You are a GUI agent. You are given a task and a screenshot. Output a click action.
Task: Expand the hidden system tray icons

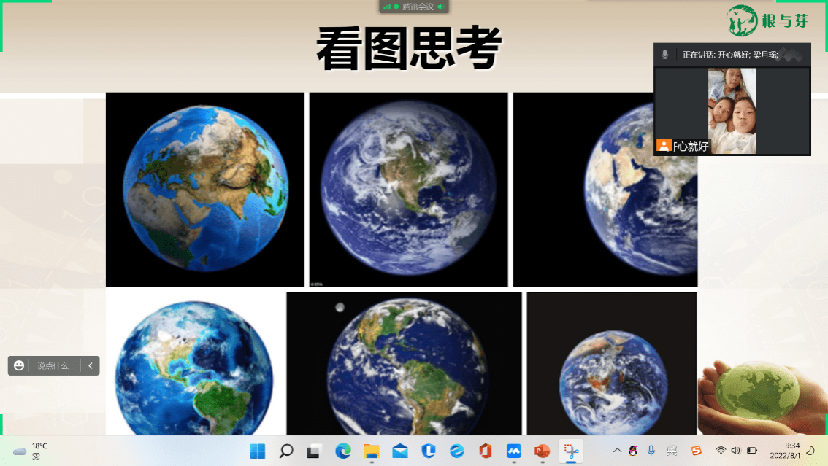[617, 451]
